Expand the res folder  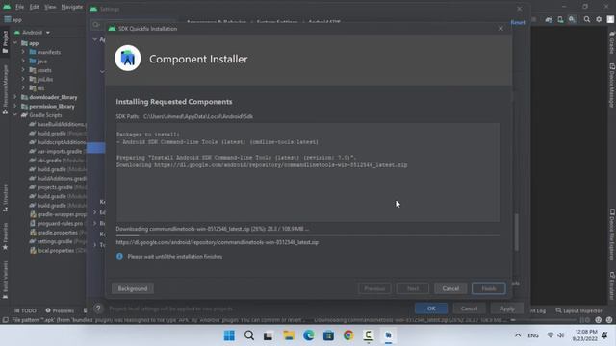23,88
